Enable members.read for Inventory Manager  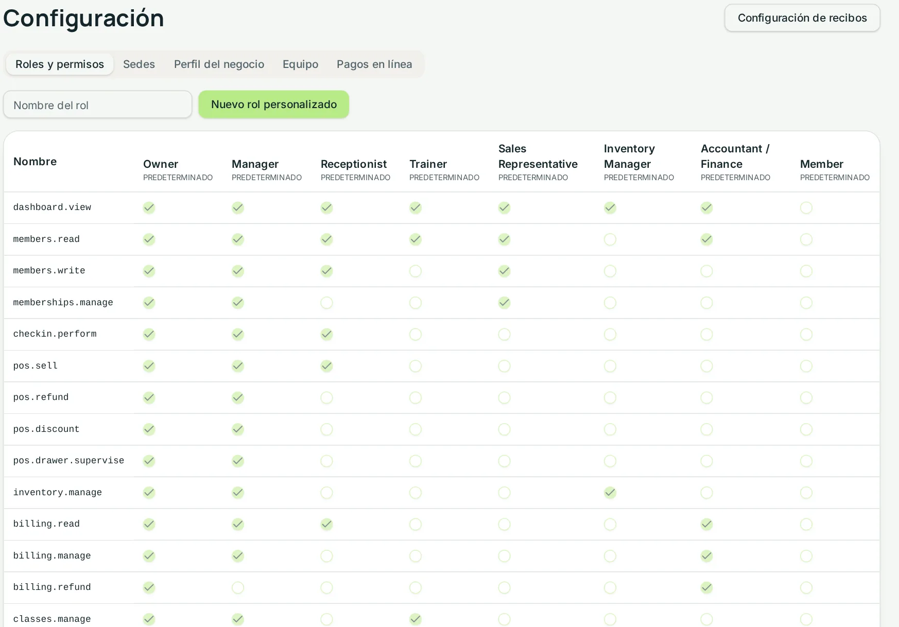coord(610,239)
